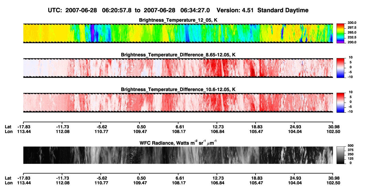Click latitude 18.83 on the upper axis
The height and width of the screenshot is (189, 370).
click(x=256, y=127)
